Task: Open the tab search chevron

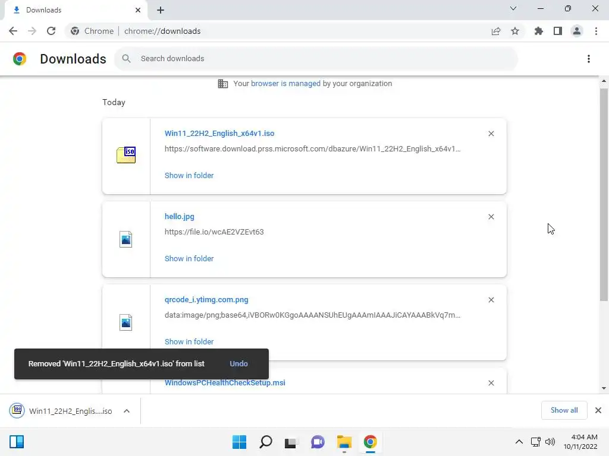Action: (x=513, y=8)
